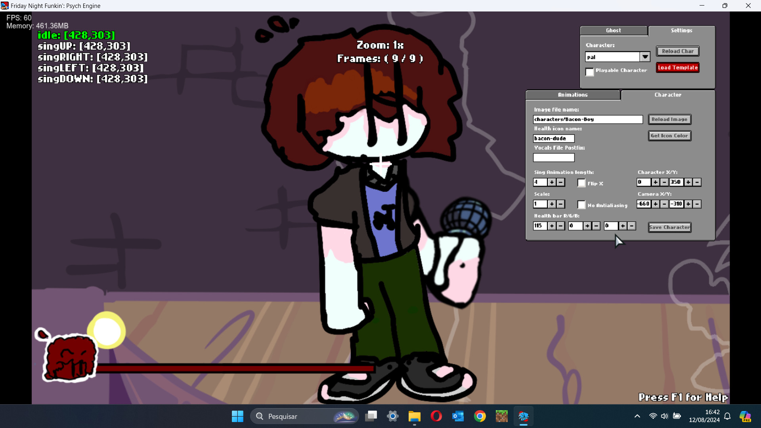
Task: Decrease Health bar Blue value with minus
Action: 632,226
